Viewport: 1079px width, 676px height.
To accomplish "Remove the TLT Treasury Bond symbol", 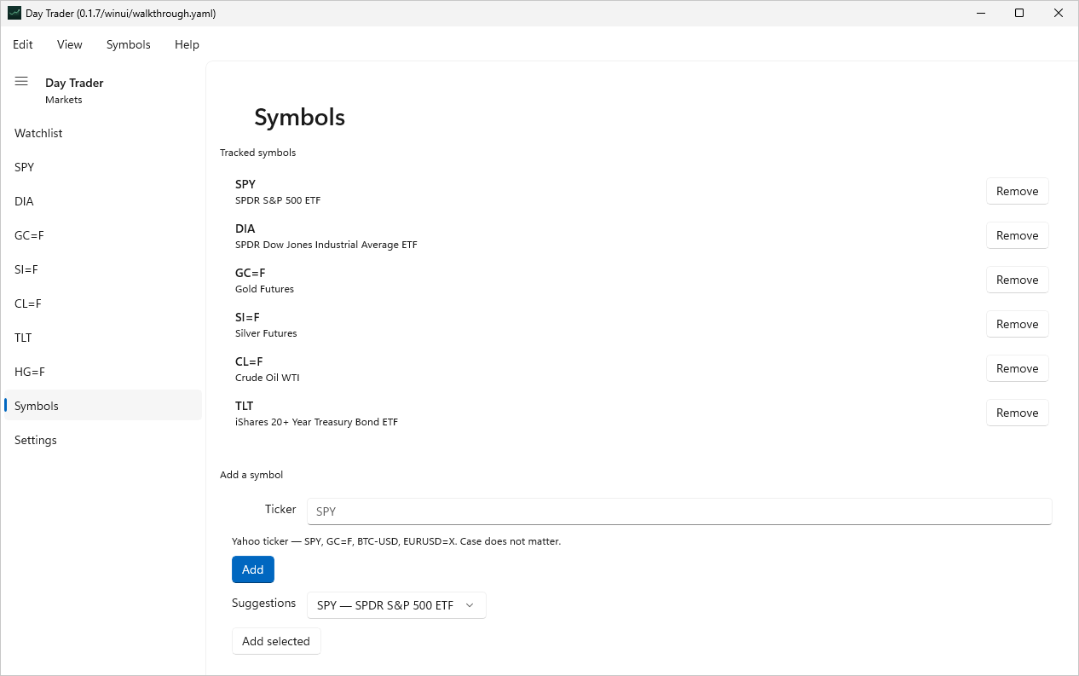I will click(x=1017, y=413).
